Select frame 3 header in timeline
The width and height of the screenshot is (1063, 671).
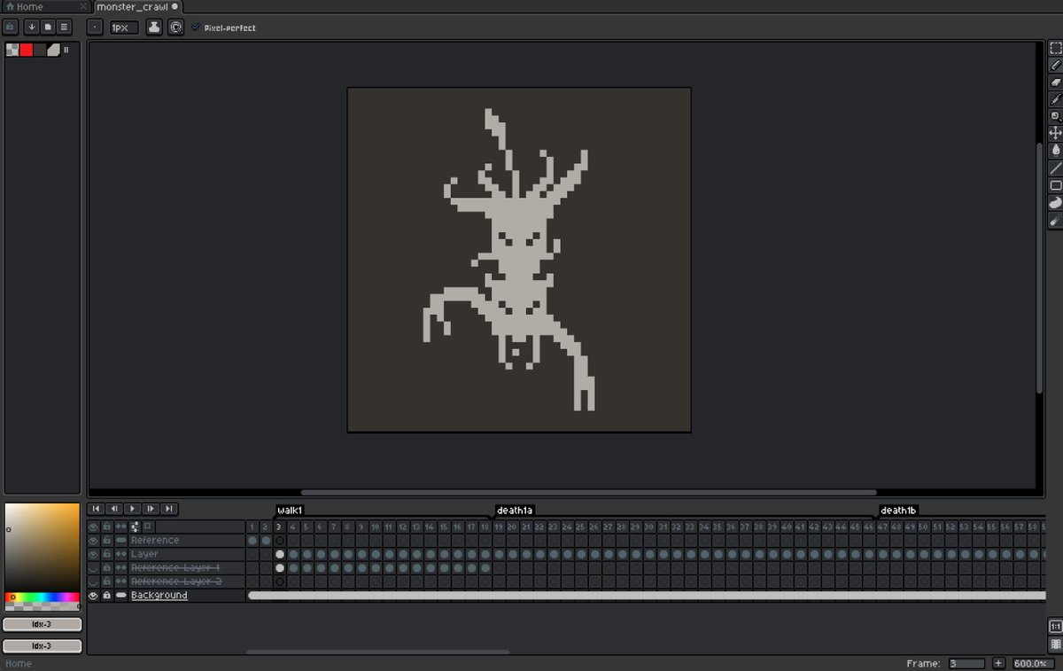[x=279, y=527]
